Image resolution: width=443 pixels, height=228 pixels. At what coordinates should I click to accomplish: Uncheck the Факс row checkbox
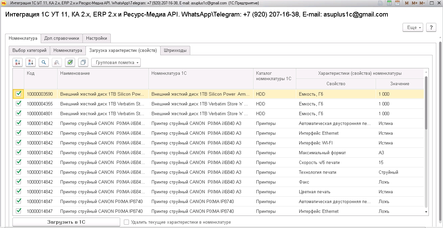point(19,182)
